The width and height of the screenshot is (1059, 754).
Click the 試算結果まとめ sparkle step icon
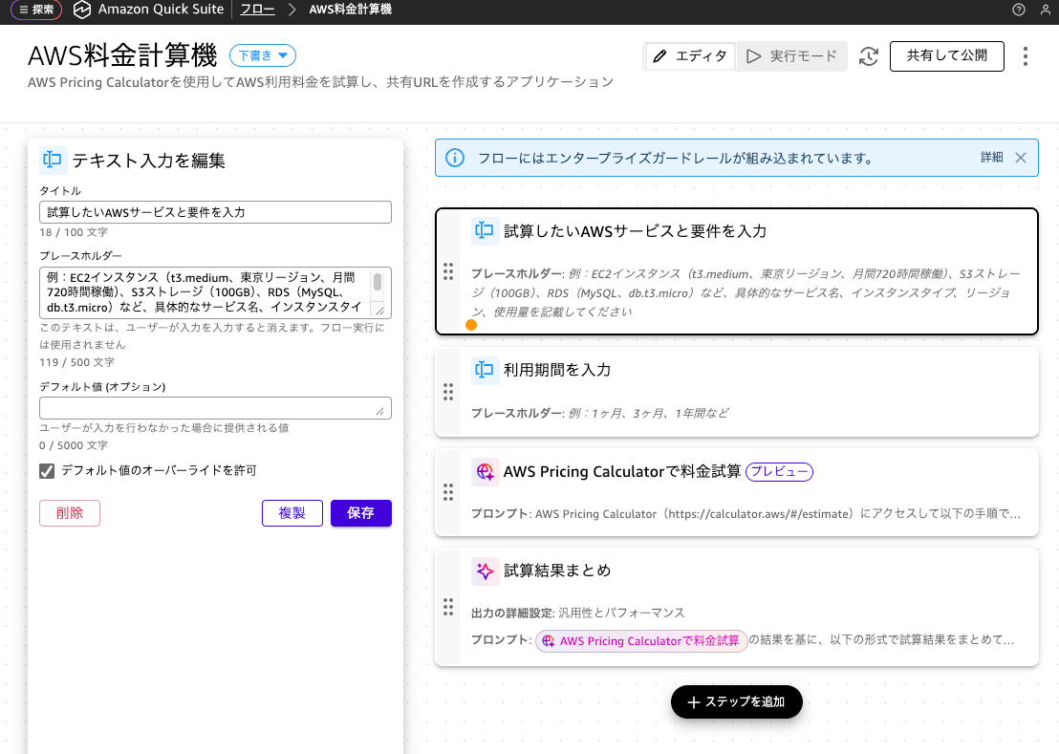[x=485, y=571]
